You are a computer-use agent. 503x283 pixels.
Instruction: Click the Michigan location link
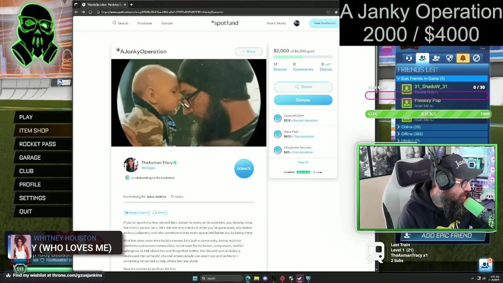[x=148, y=168]
